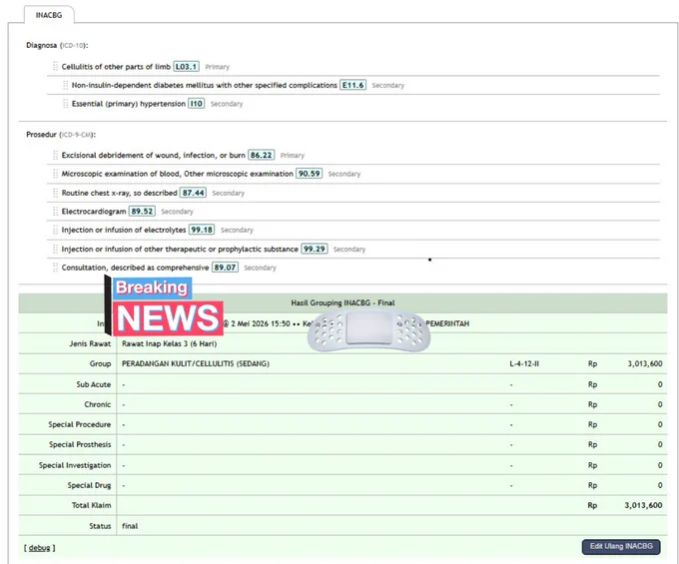Grab drag handle beside Electrocardiogram

(56, 212)
